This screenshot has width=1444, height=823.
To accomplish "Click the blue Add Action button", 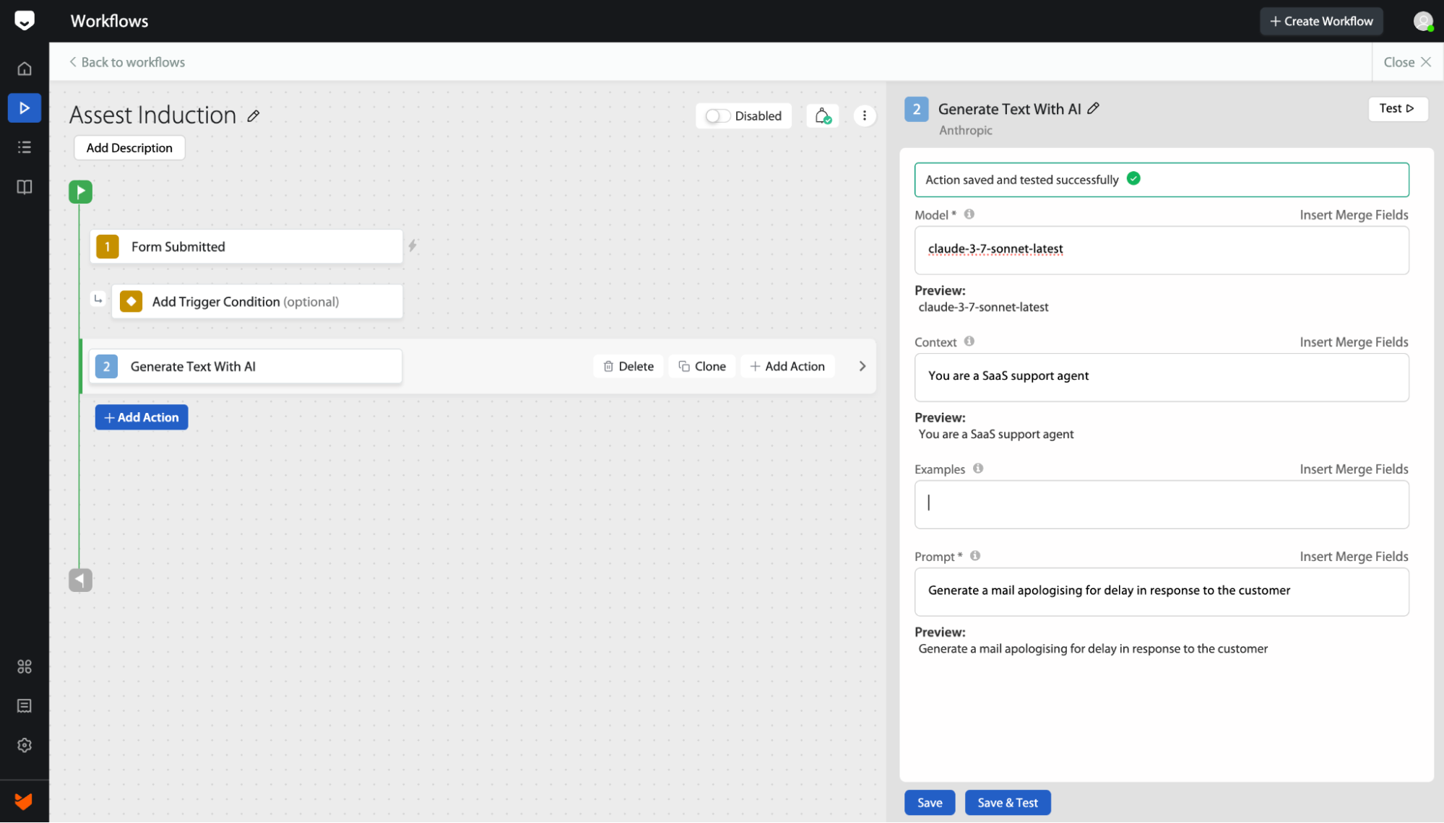I will click(142, 417).
